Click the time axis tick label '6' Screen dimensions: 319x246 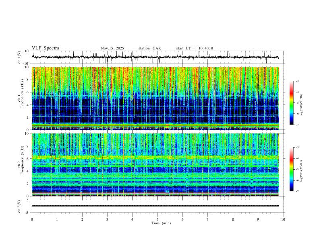(x=182, y=219)
